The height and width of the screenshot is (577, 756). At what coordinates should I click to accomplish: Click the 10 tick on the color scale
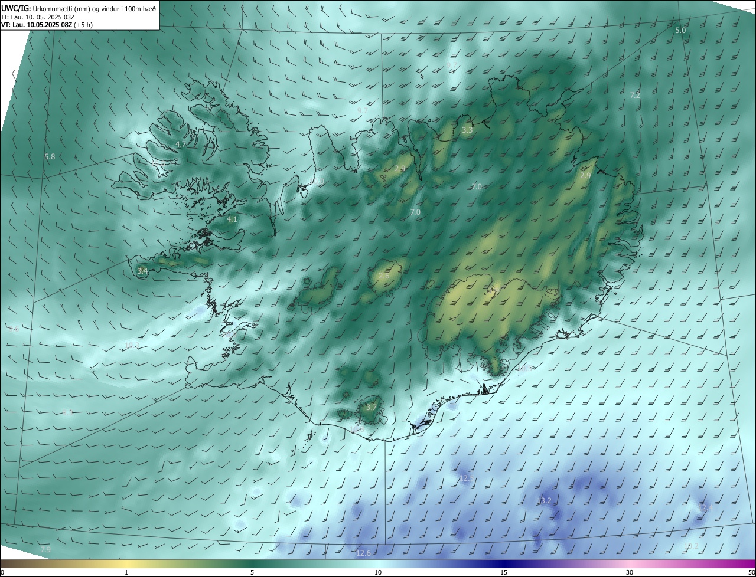(378, 572)
